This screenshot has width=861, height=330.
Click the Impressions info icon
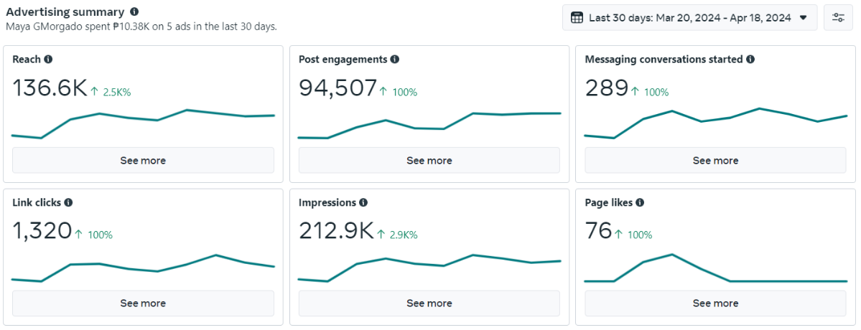363,202
